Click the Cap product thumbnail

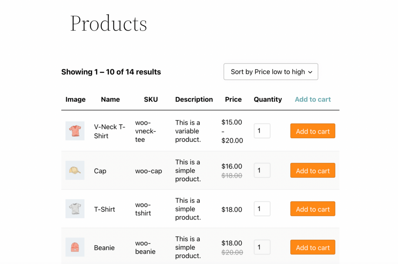point(75,170)
